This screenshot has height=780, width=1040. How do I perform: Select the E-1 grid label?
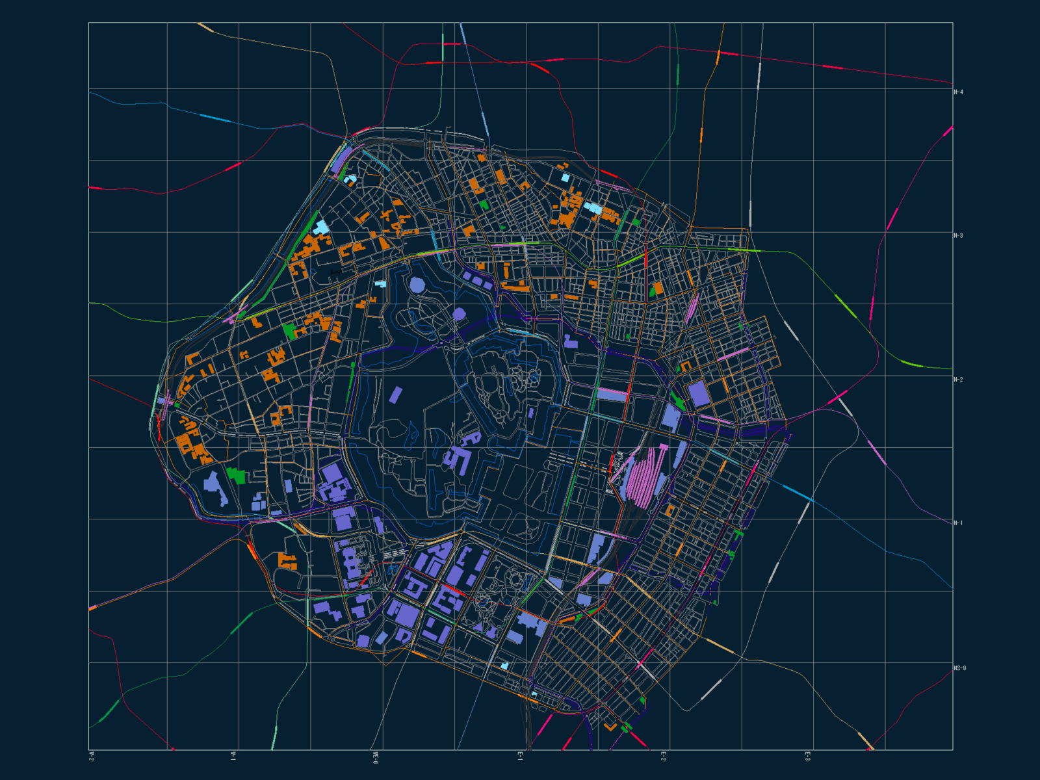tap(520, 756)
